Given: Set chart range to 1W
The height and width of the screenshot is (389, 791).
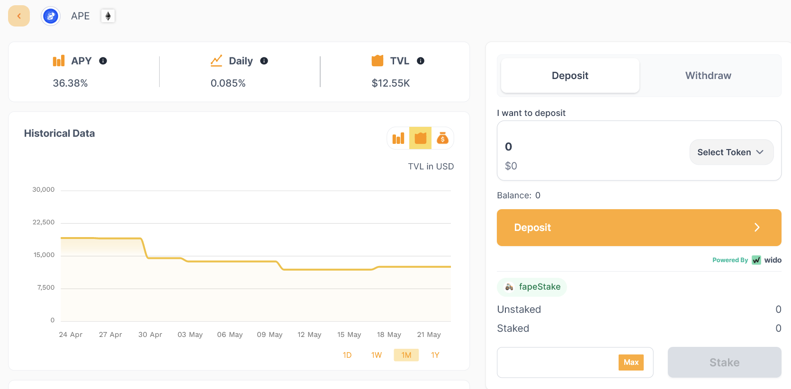Looking at the screenshot, I should pos(377,355).
